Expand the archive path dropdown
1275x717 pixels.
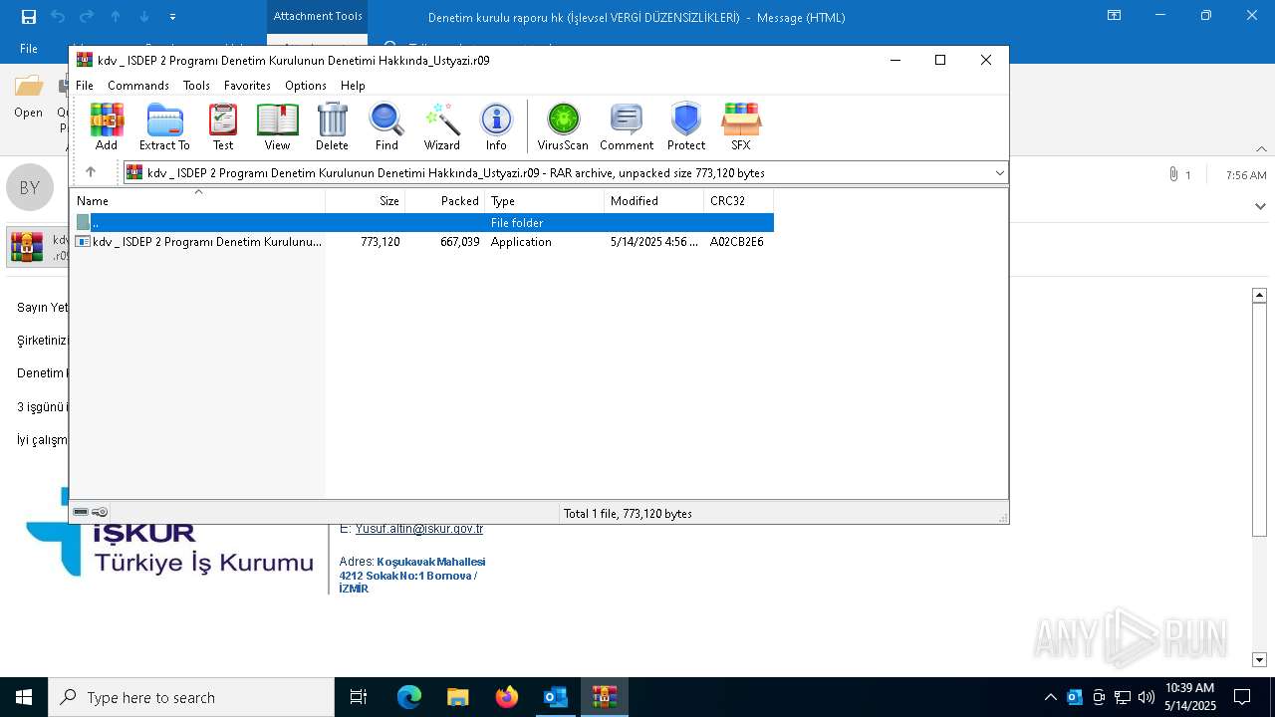(x=999, y=172)
